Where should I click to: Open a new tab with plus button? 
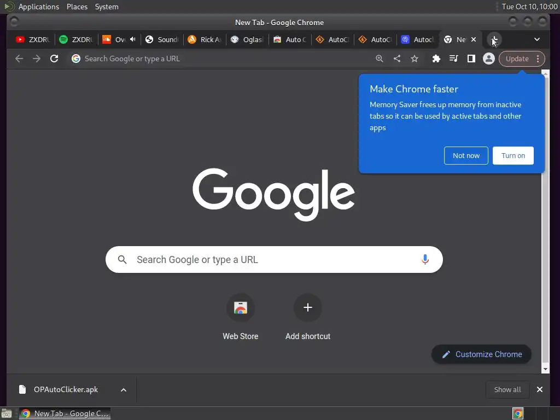click(494, 39)
